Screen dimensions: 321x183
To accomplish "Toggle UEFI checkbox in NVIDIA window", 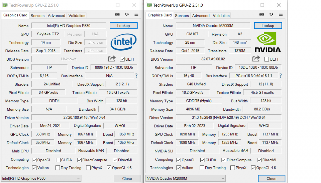I will 266,59.
